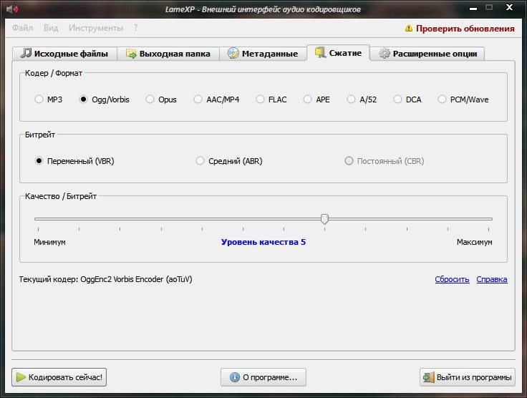Viewport: 527px width, 398px height.
Task: Open the Файл menu
Action: (x=22, y=28)
